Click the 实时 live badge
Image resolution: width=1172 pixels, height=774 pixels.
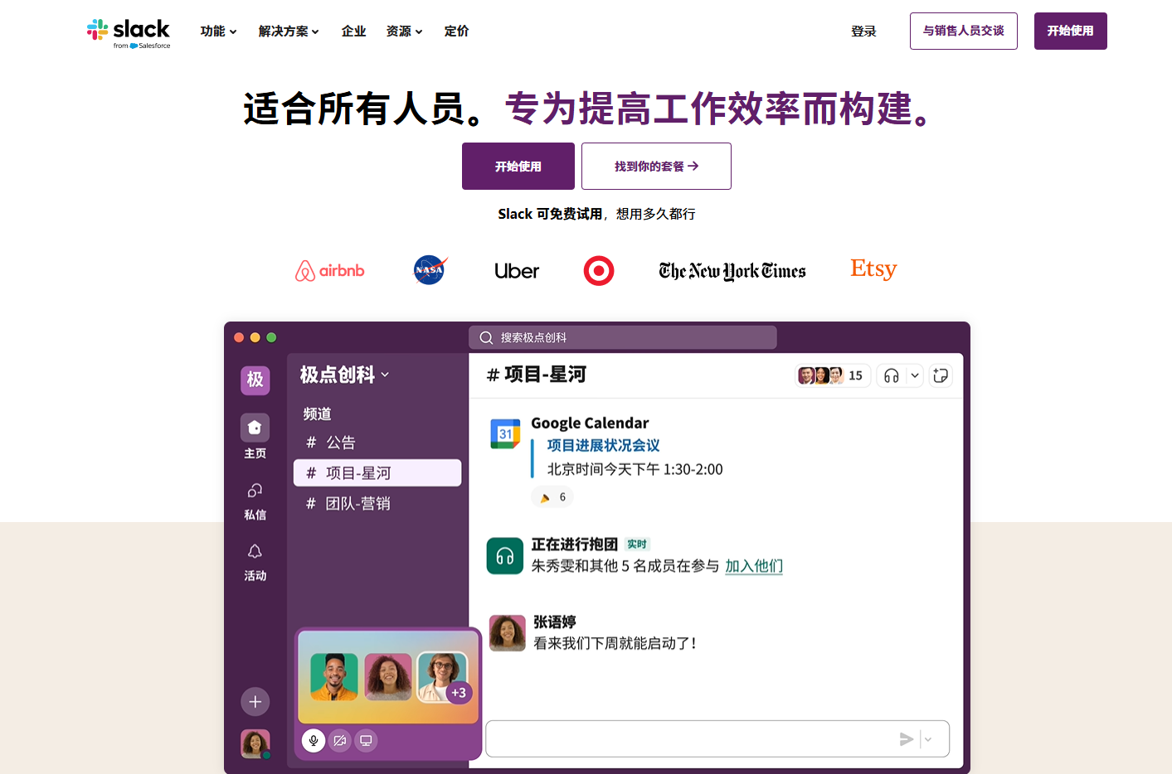coord(637,544)
